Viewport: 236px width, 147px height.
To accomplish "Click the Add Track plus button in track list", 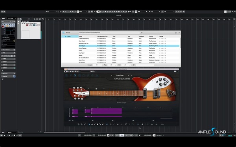I will pyautogui.click(x=18, y=19).
